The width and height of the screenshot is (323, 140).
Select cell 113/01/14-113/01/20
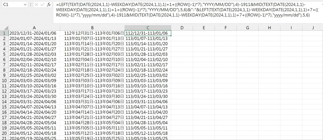point(148,44)
